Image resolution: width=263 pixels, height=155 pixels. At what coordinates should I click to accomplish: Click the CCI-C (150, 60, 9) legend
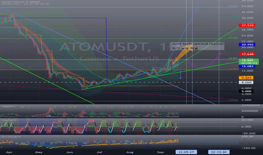[11, 137]
